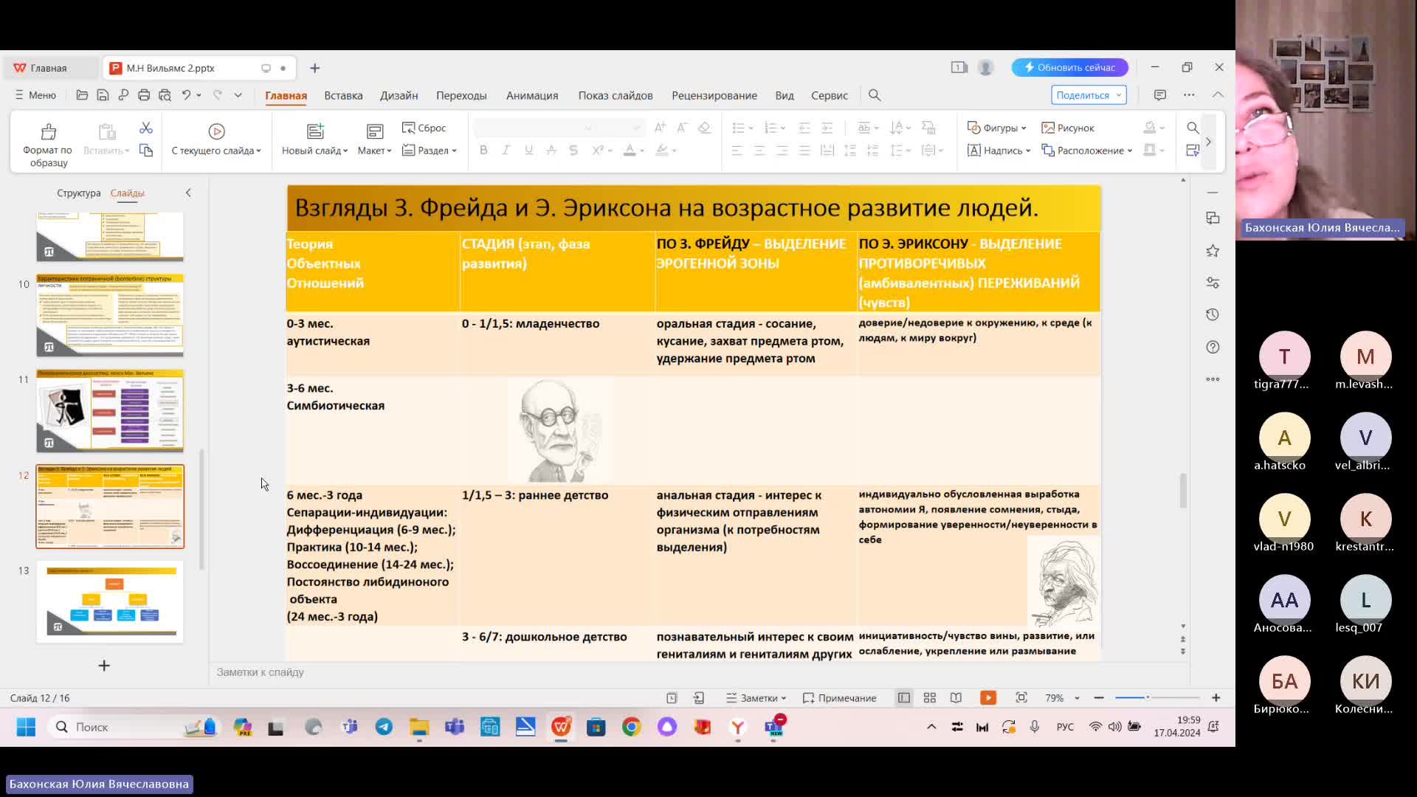Click zoom in plus button
The height and width of the screenshot is (797, 1417).
pos(1216,698)
